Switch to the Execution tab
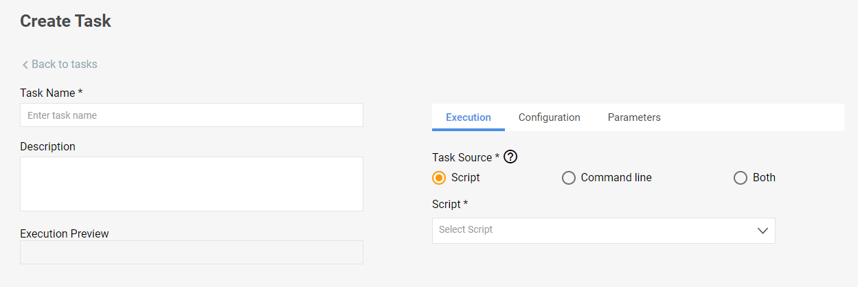This screenshot has width=858, height=287. point(468,117)
